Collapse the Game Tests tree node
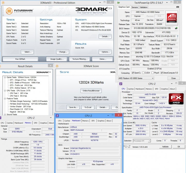Viewport: 186px width, 173px height. [5, 77]
